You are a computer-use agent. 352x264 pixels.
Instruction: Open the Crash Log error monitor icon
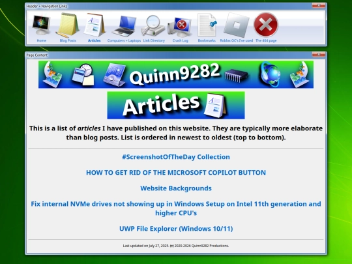(180, 27)
